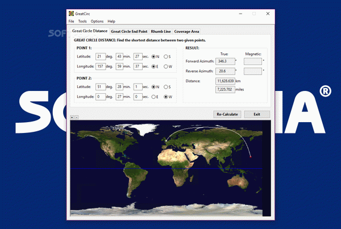Select W for Point 1 longitude
Viewport: 341px width, 229px height.
165,66
